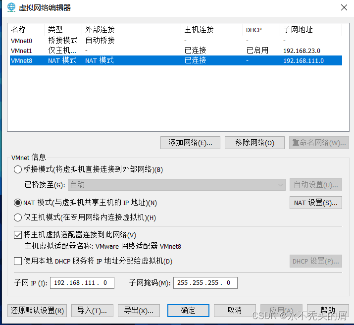
Task: Click the 应用(A) button
Action: tap(281, 311)
